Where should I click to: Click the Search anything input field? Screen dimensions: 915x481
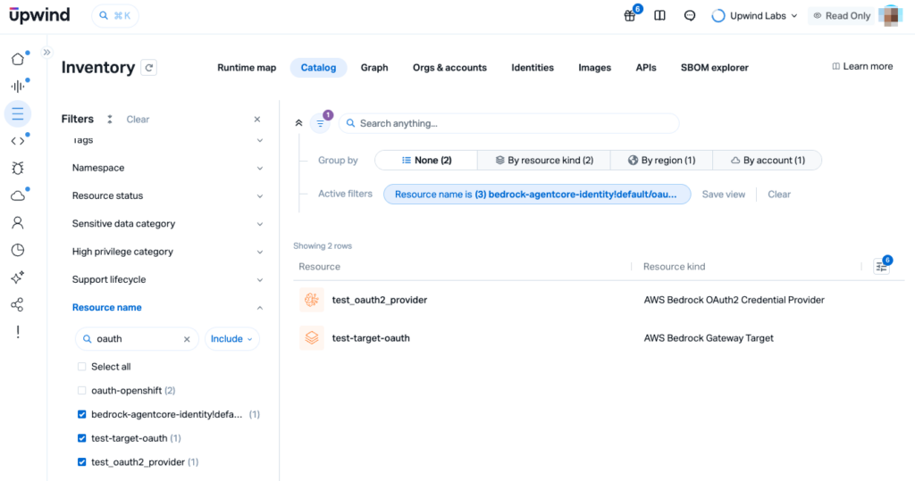(x=514, y=123)
